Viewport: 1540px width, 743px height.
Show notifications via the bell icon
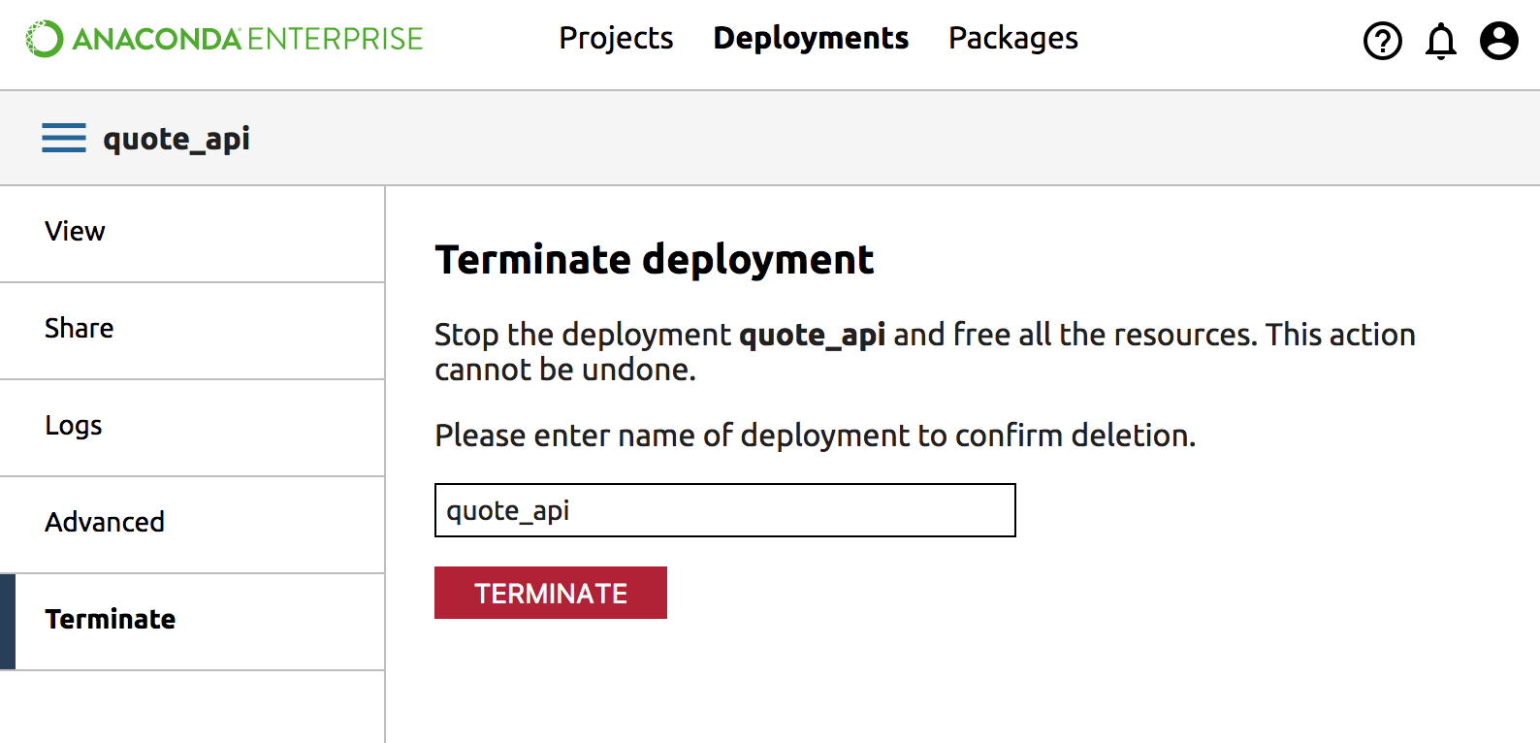[x=1441, y=41]
